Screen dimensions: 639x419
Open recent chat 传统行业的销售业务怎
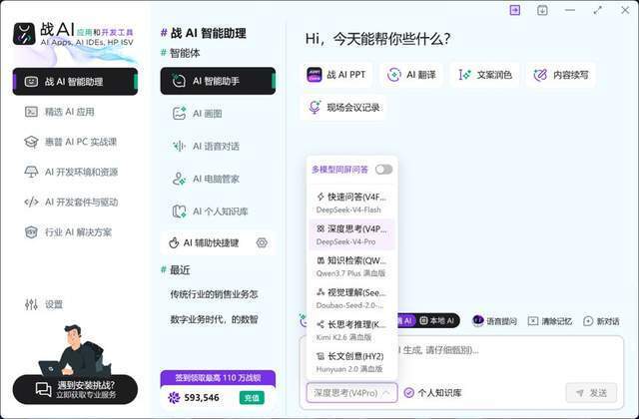[x=214, y=294]
